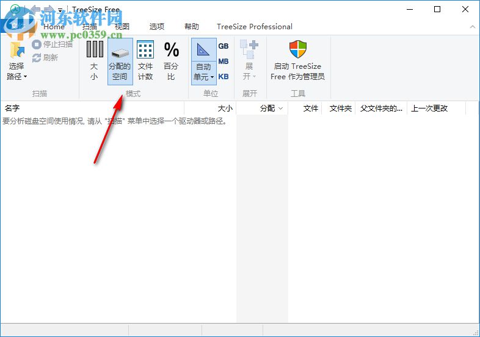This screenshot has width=480, height=337.
Task: Click the resize grip in status bar
Action: [475, 333]
